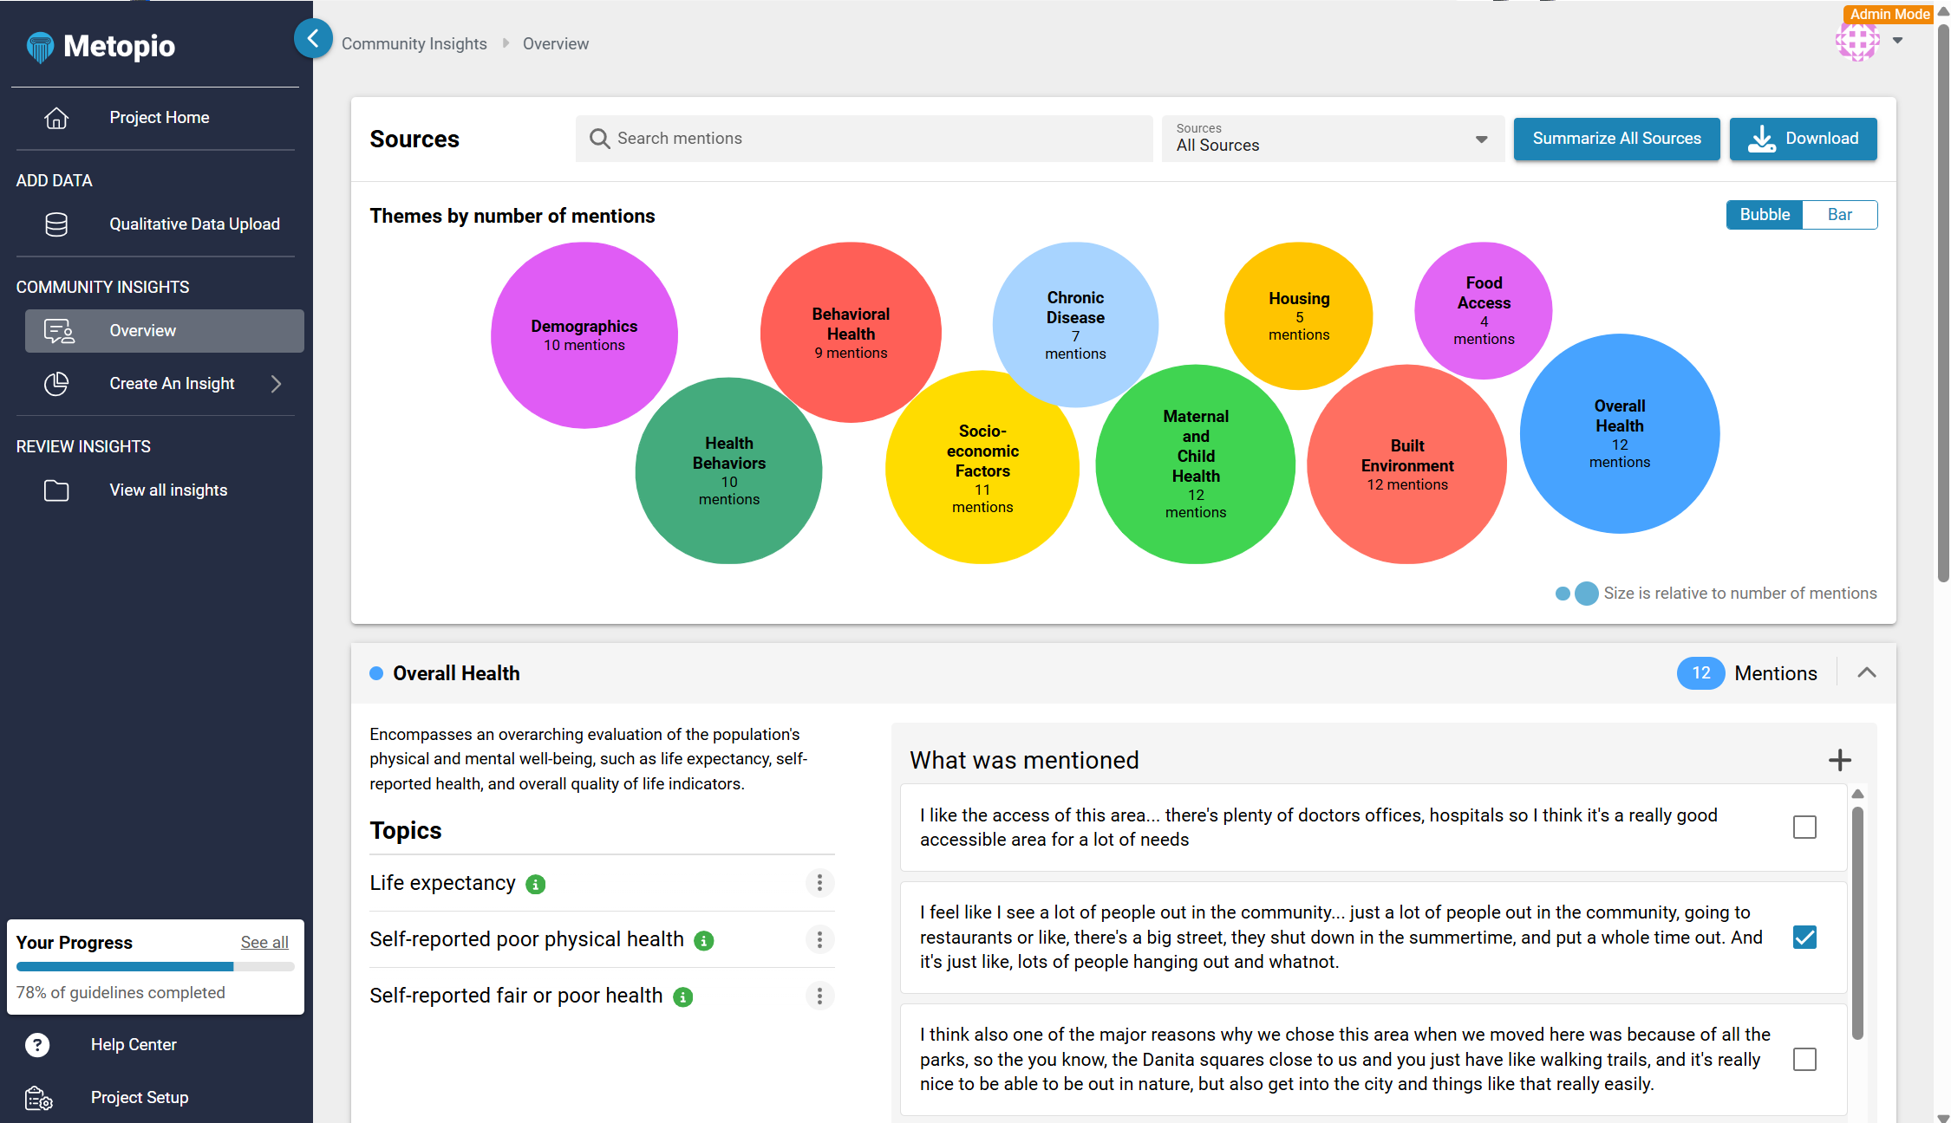Click the Project Setup clipboard gear icon
The height and width of the screenshot is (1123, 1951).
pos(39,1098)
